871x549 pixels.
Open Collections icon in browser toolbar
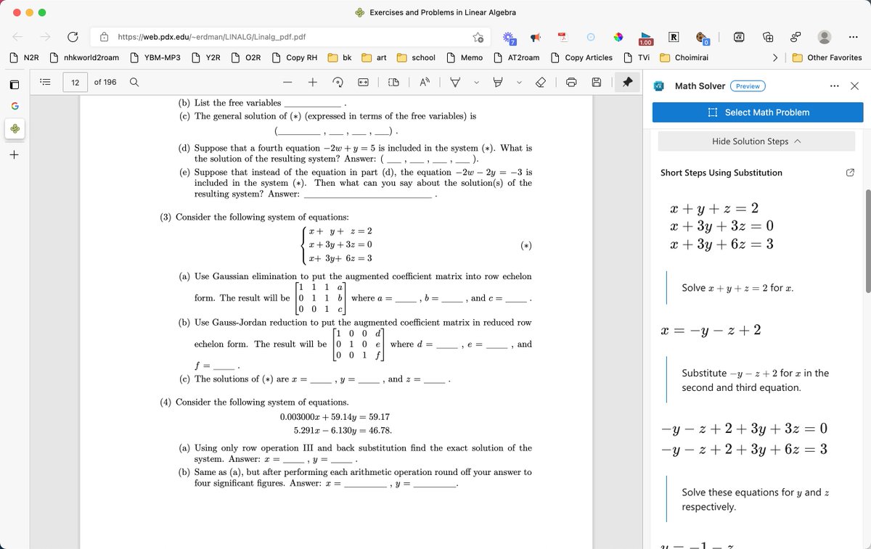[769, 37]
